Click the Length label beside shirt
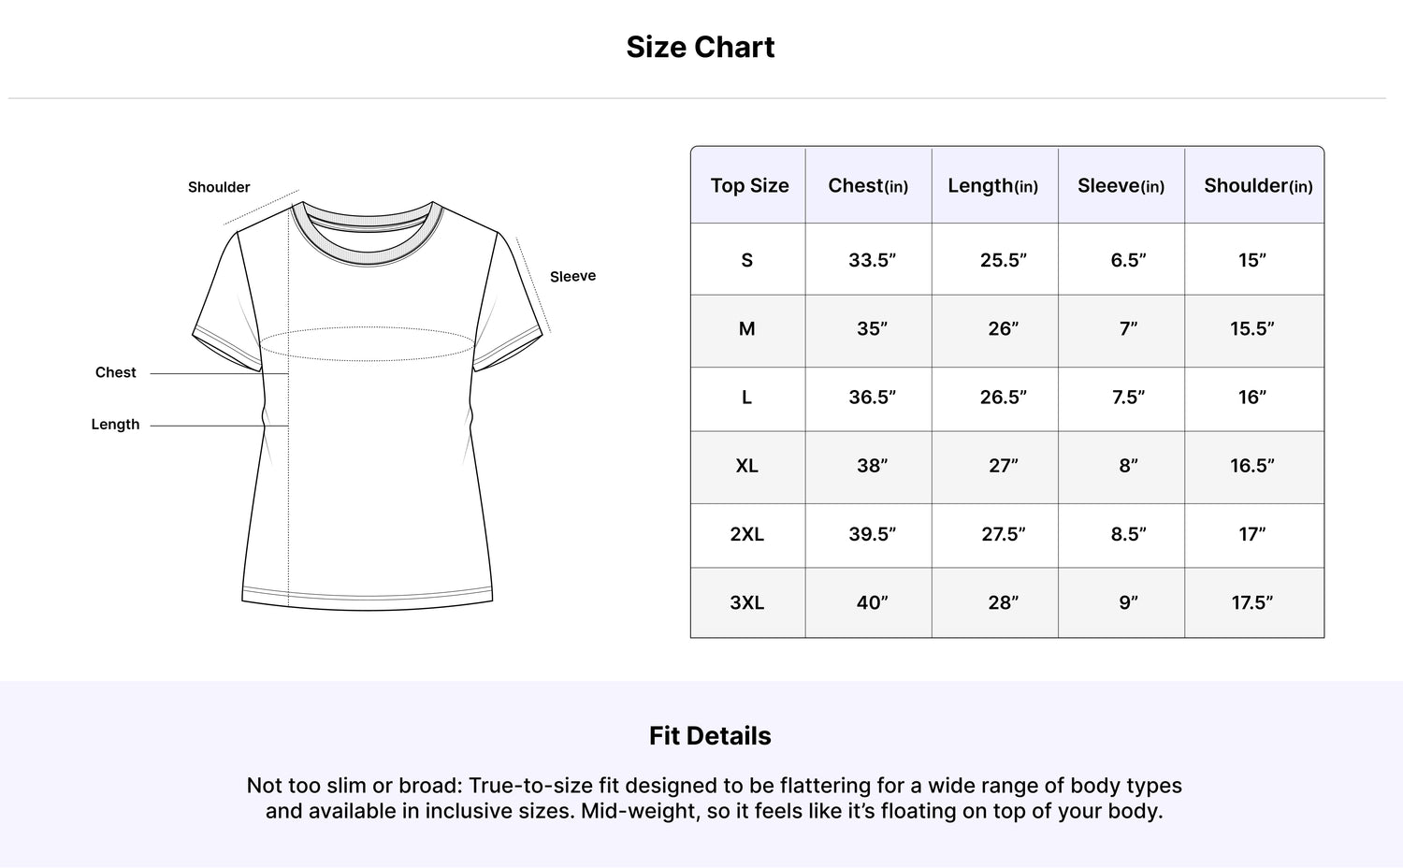1403x868 pixels. coord(115,424)
